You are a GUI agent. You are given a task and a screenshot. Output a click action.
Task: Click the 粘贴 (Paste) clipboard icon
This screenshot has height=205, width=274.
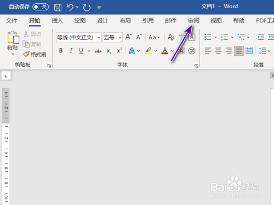point(13,37)
